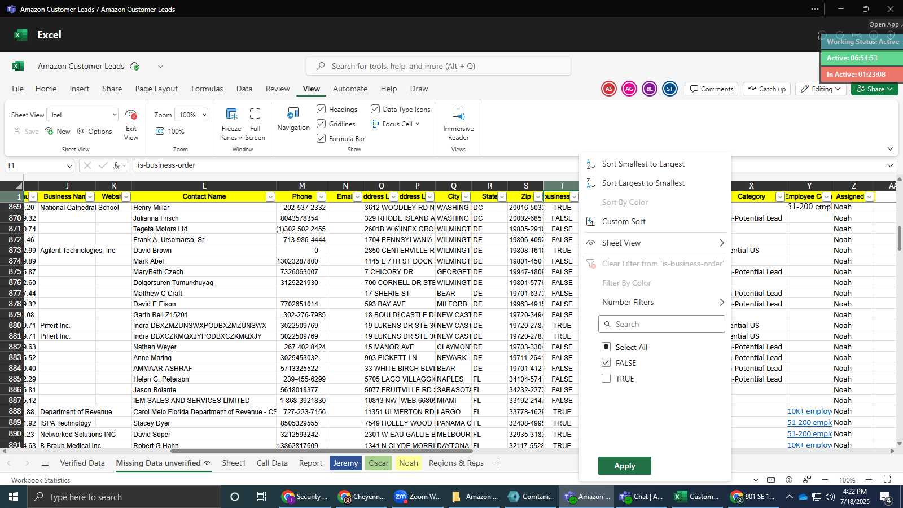Image resolution: width=903 pixels, height=508 pixels.
Task: Open Phone column filter dropdown
Action: click(x=321, y=196)
